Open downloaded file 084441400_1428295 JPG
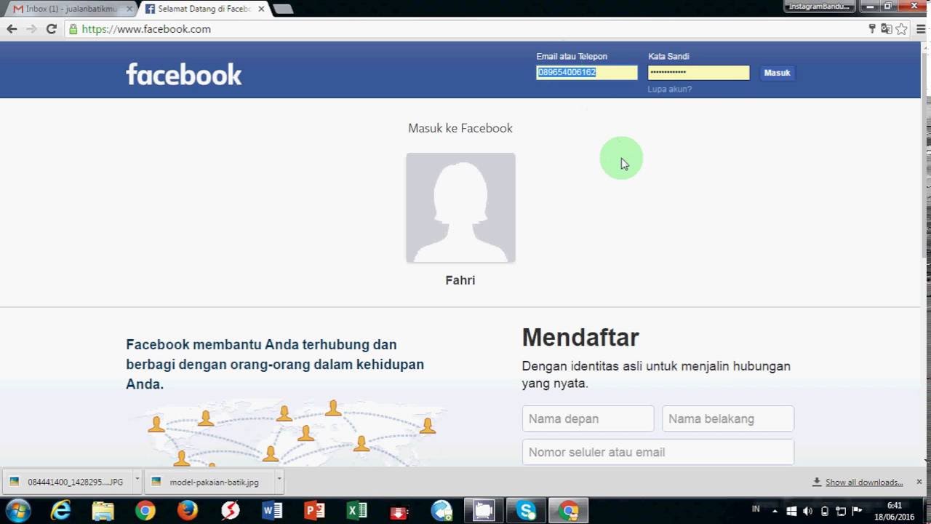The image size is (931, 524). (68, 482)
